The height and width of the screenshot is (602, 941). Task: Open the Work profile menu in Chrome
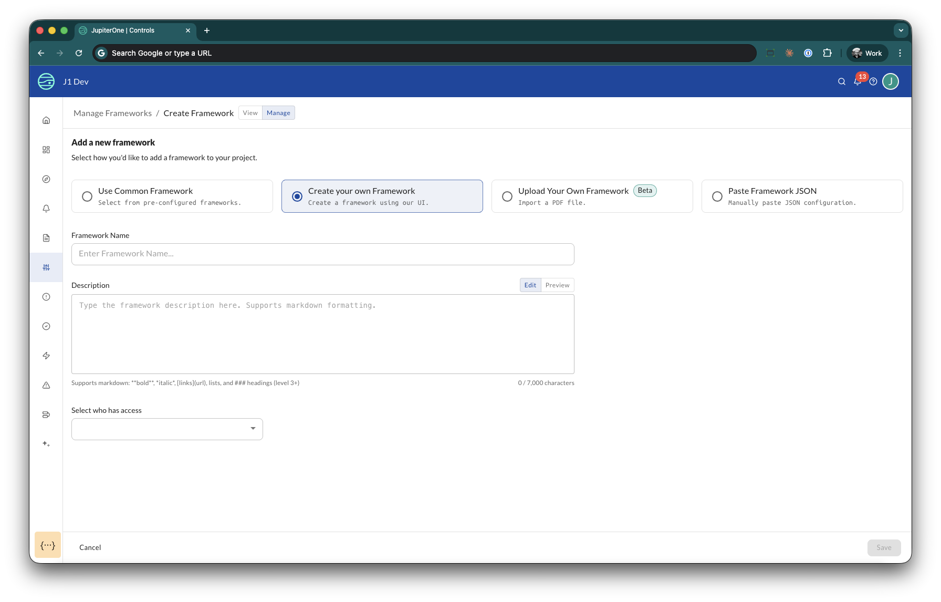pyautogui.click(x=866, y=53)
